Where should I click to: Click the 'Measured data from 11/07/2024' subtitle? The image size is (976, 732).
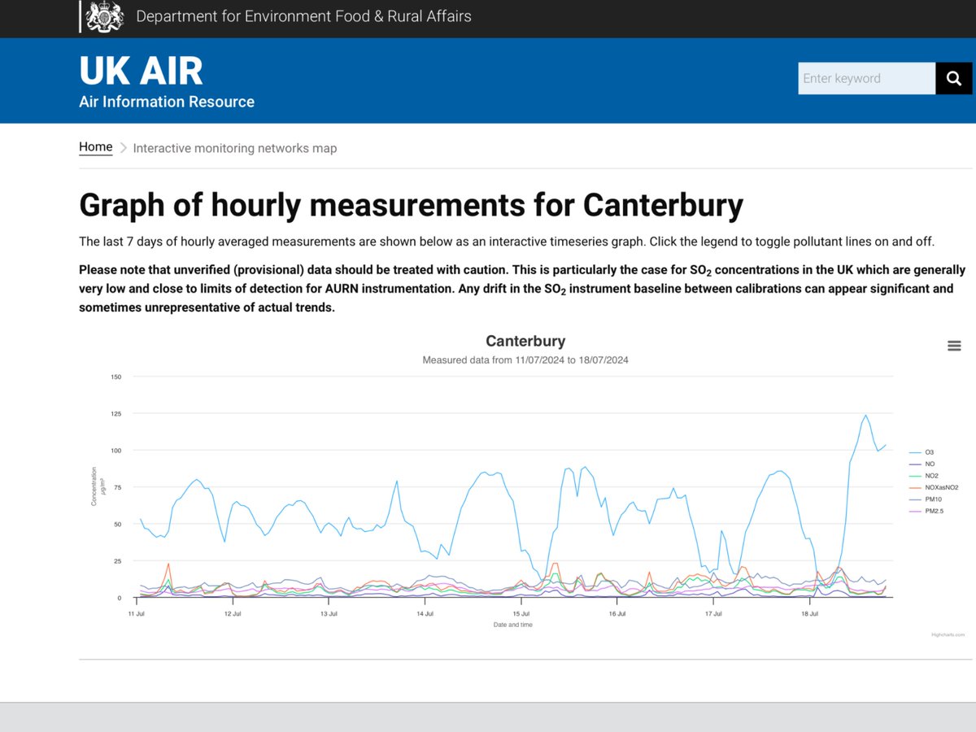[x=525, y=359]
